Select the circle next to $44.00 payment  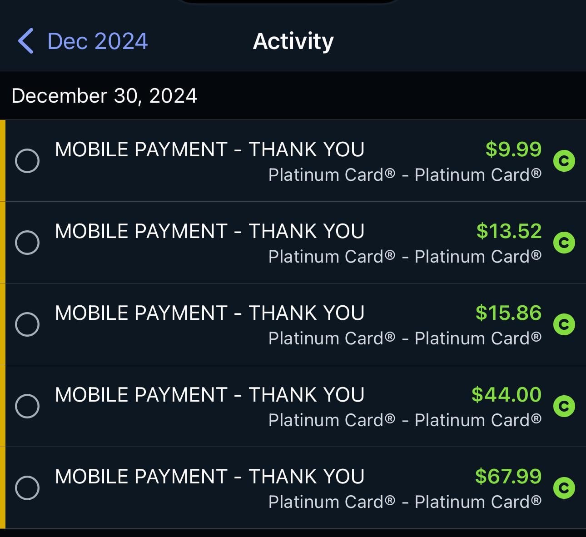[x=27, y=405]
